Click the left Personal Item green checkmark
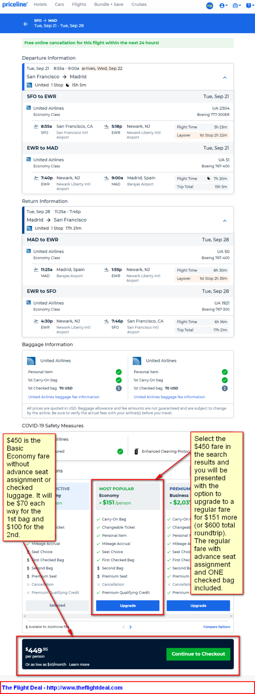 pyautogui.click(x=119, y=372)
